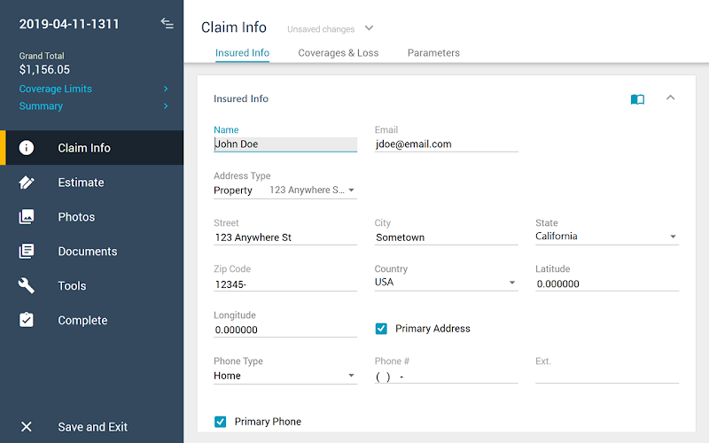This screenshot has width=709, height=443.
Task: Expand the Country dropdown showing USA
Action: click(x=446, y=283)
